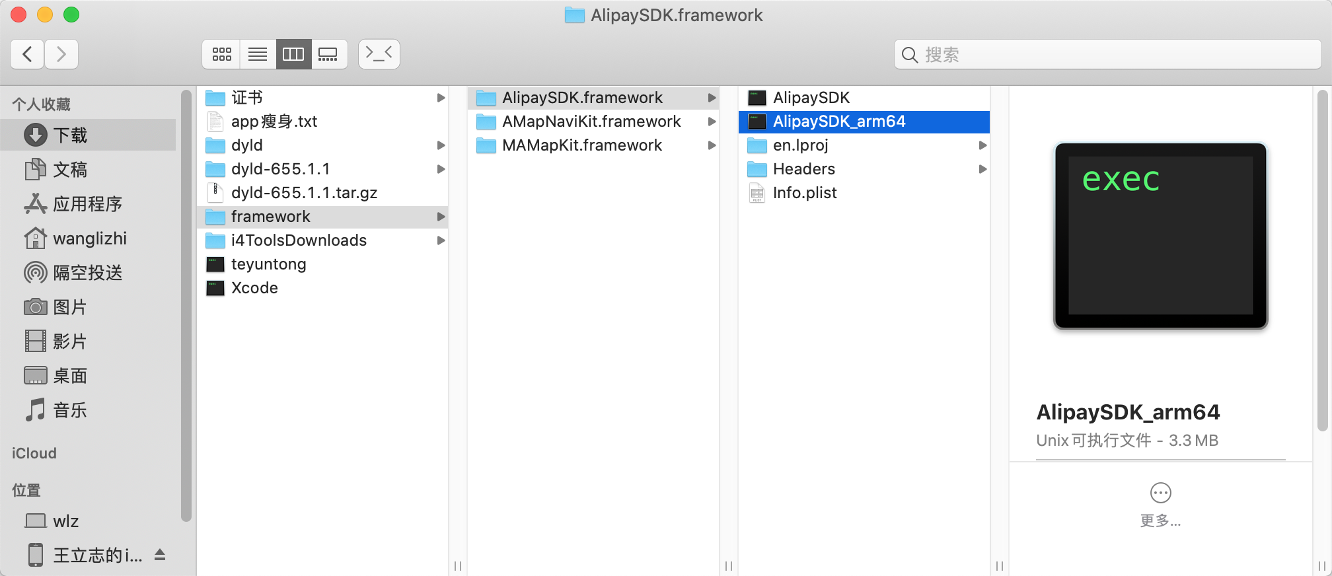This screenshot has height=576, width=1332.
Task: Go back to previous folder
Action: 28,54
